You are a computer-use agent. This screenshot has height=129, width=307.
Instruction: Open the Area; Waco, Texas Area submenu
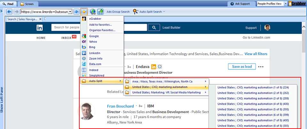(166, 81)
